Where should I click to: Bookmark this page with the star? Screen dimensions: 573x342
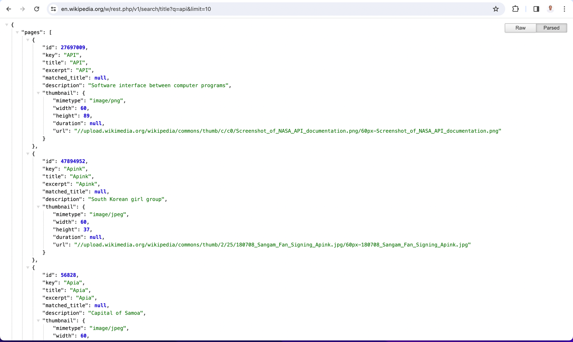click(x=496, y=9)
